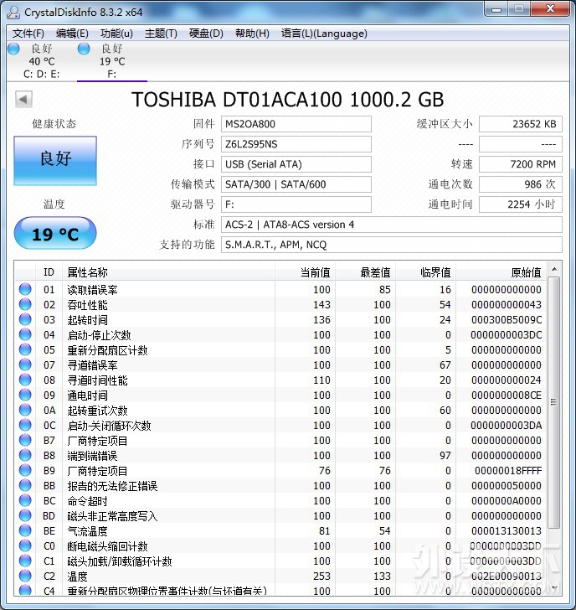Image resolution: width=576 pixels, height=610 pixels.
Task: Click the 当前值 column header
Action: (305, 272)
